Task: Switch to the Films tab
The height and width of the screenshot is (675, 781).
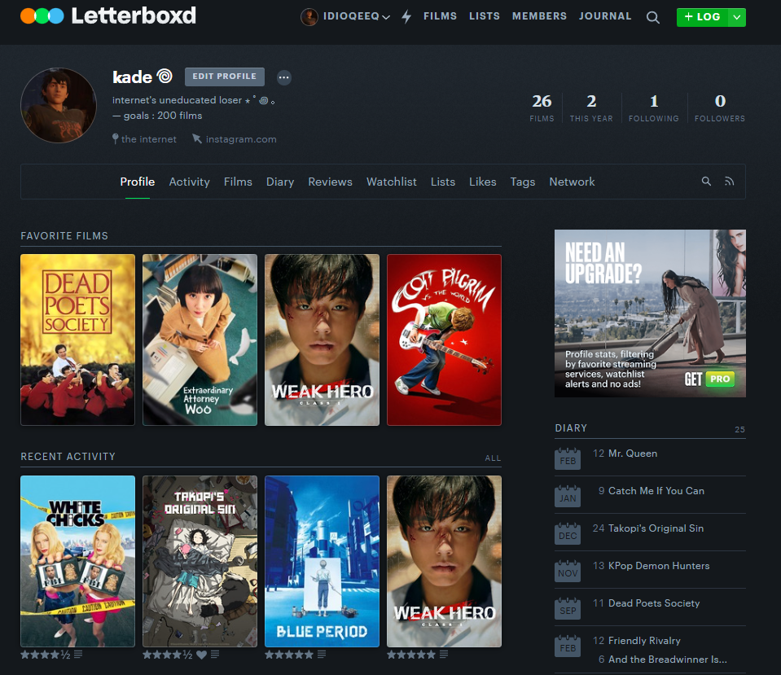Action: click(x=238, y=182)
